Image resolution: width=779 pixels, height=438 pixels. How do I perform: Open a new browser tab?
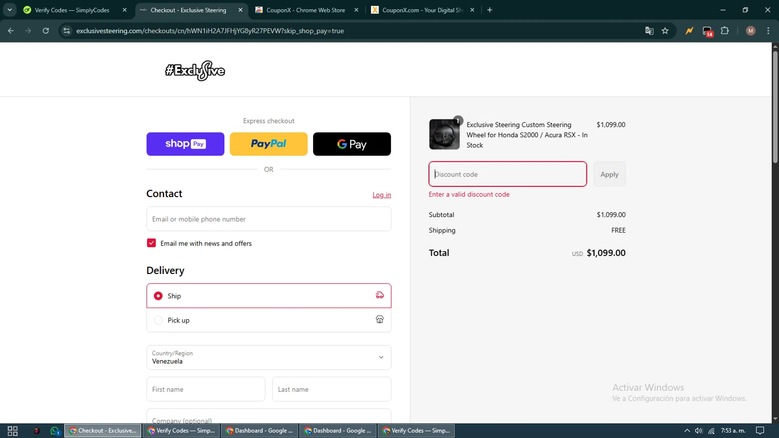tap(490, 10)
